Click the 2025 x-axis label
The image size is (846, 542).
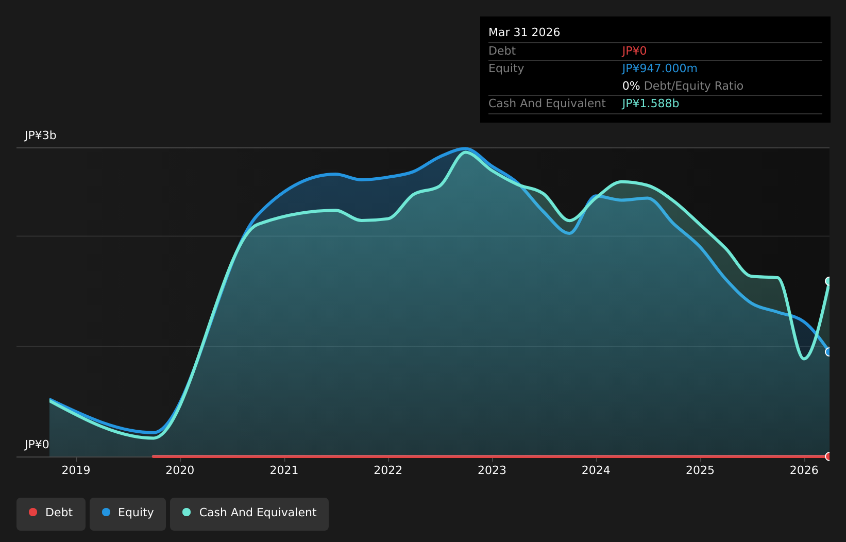click(700, 470)
